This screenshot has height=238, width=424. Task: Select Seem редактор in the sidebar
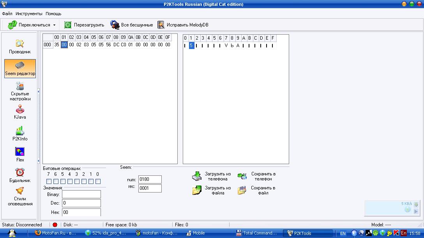point(20,68)
